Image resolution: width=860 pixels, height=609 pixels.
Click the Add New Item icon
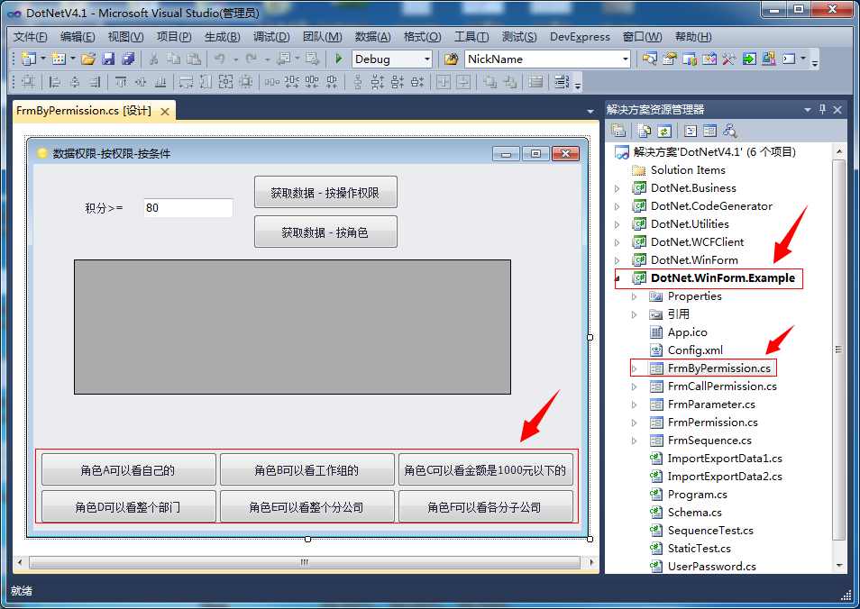[x=59, y=59]
